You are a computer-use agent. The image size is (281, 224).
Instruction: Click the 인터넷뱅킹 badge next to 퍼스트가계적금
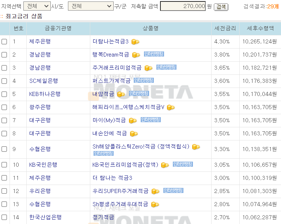click(x=144, y=80)
